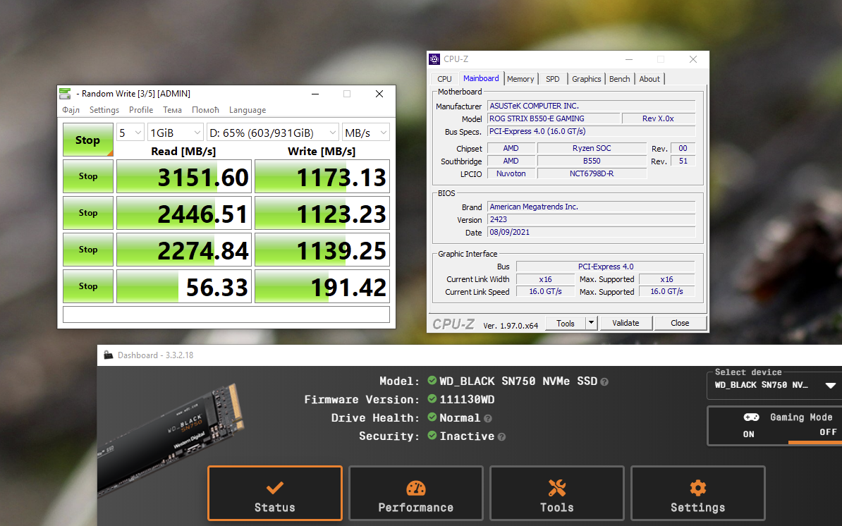Click the green check next to Model
The width and height of the screenshot is (842, 526).
432,381
